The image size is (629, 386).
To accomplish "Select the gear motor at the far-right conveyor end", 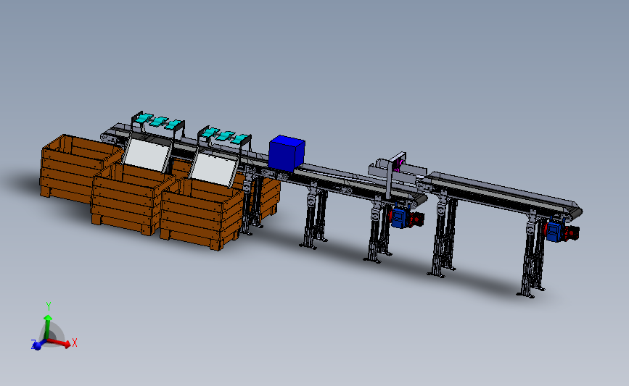I will 562,232.
